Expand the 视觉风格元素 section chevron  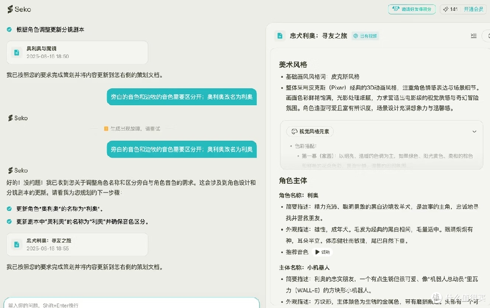[475, 132]
